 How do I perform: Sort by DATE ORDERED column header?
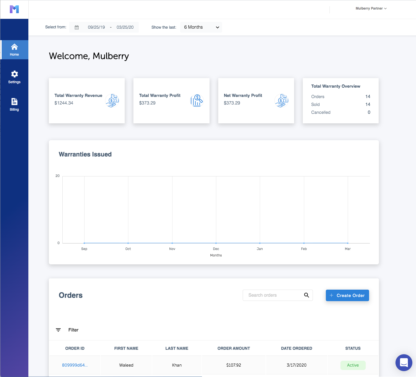pos(297,348)
